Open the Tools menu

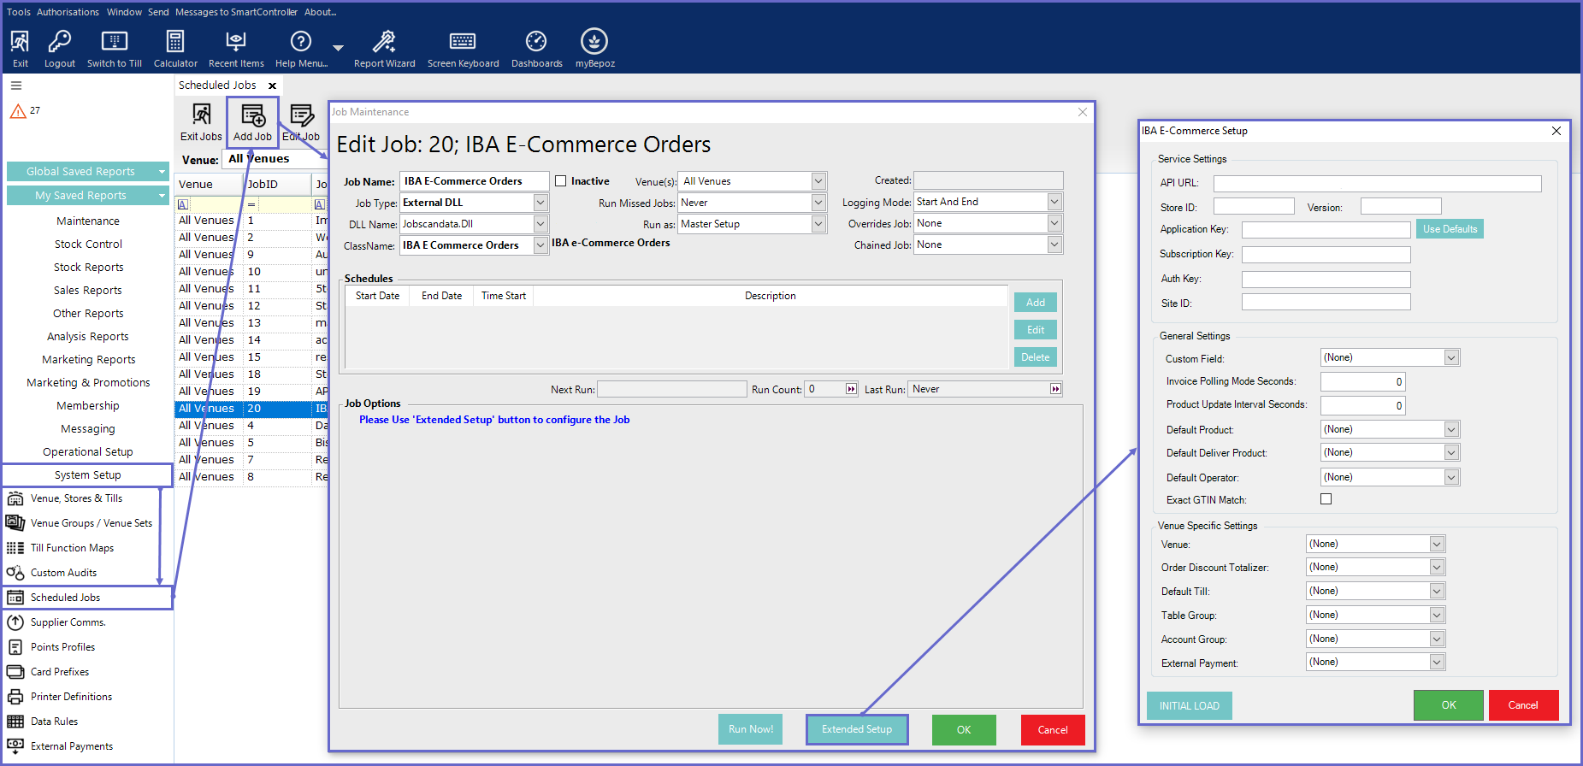pos(19,12)
